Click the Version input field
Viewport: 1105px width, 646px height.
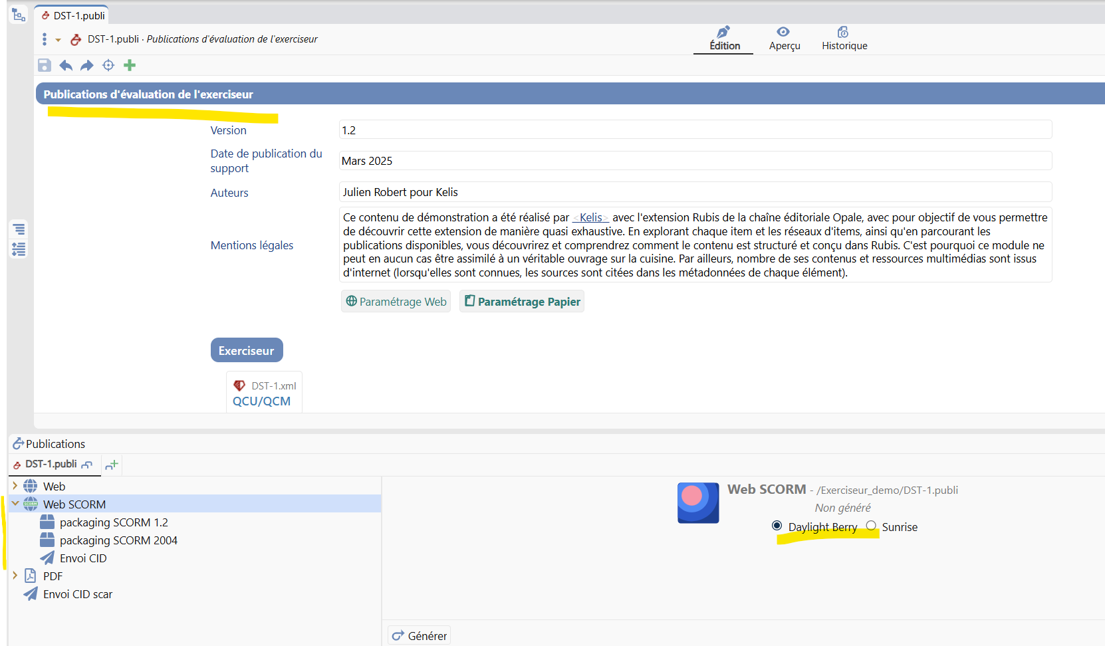(x=695, y=130)
